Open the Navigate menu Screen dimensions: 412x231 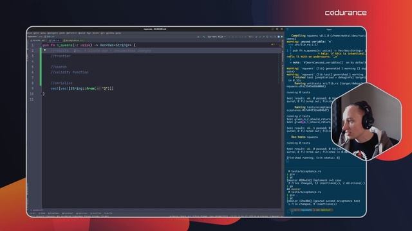point(53,33)
